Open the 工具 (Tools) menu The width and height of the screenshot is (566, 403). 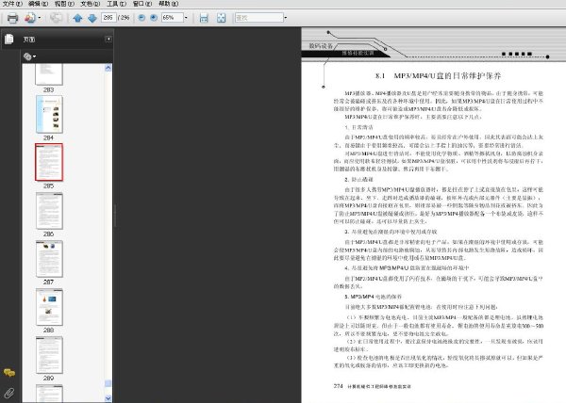tap(117, 4)
